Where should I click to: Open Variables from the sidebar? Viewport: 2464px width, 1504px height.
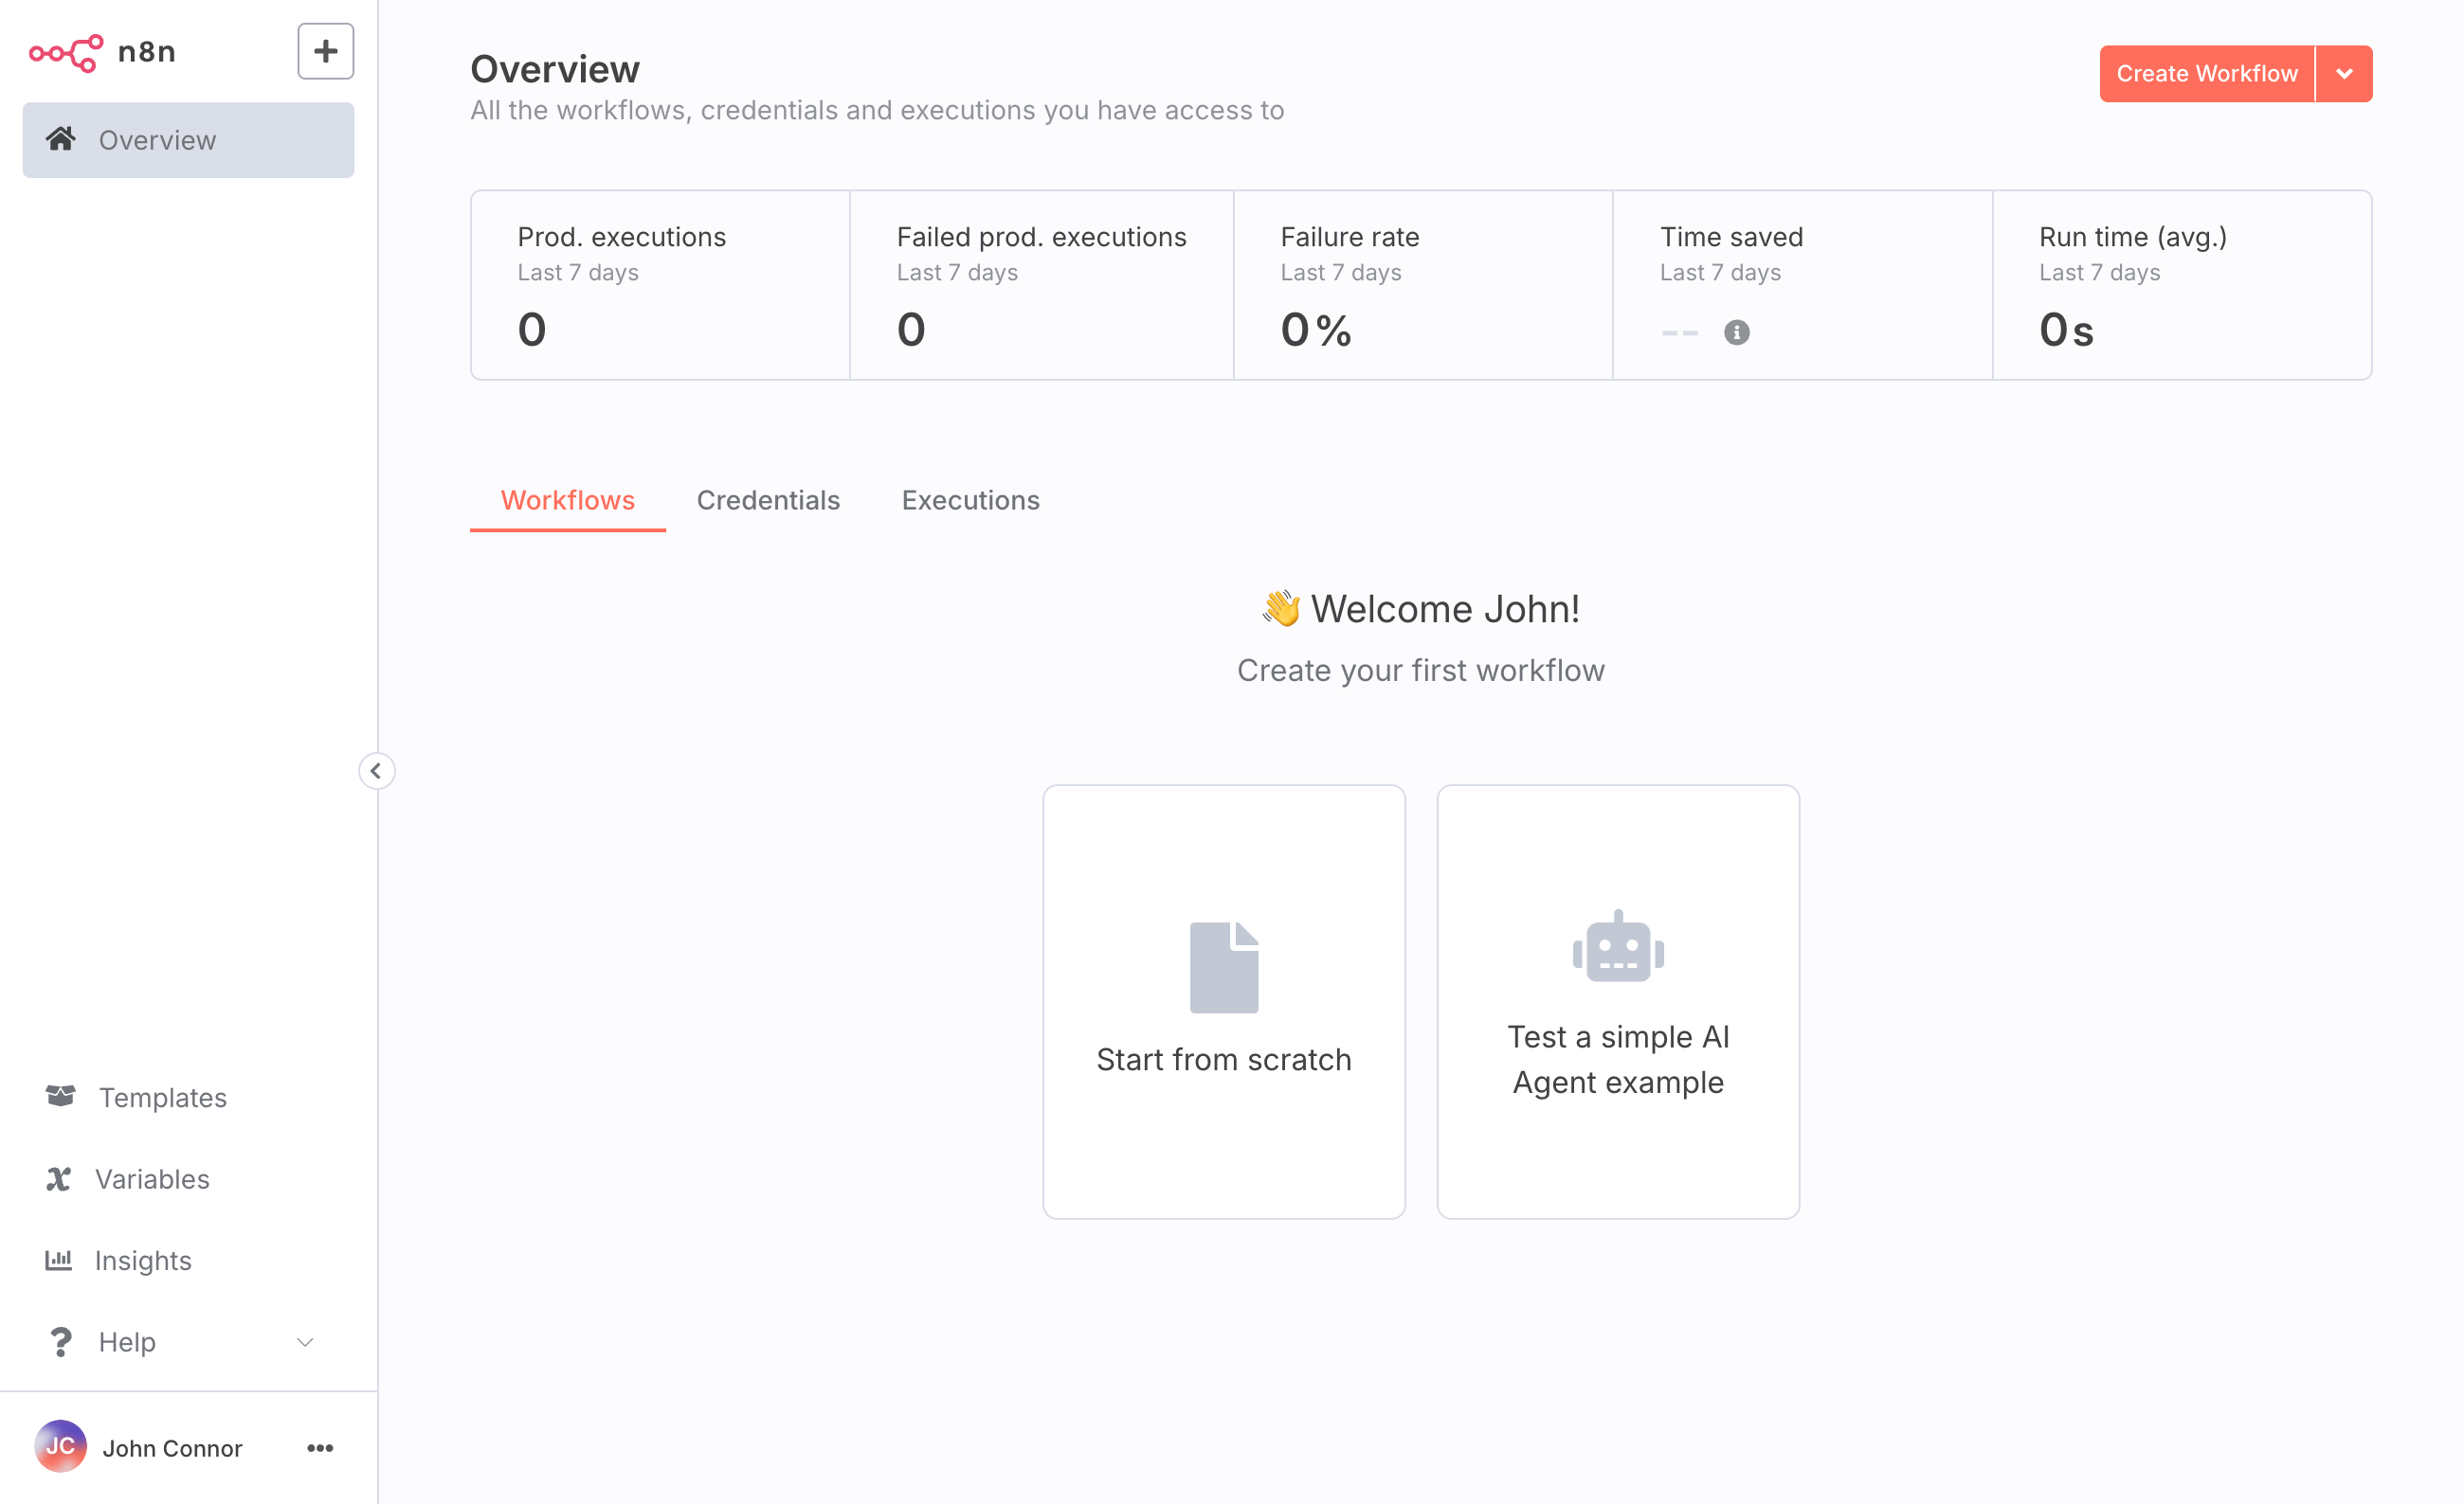click(188, 1179)
